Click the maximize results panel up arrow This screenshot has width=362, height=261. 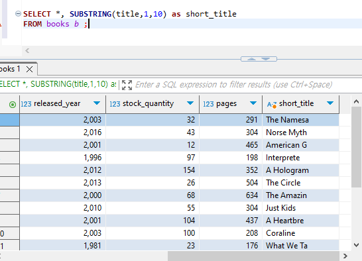point(251,59)
